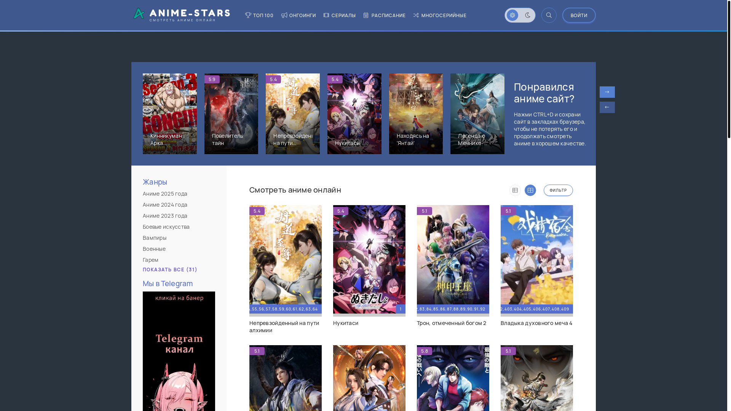Open grid poster Трон, отмеченный богом 2
731x411 pixels.
[x=453, y=259]
